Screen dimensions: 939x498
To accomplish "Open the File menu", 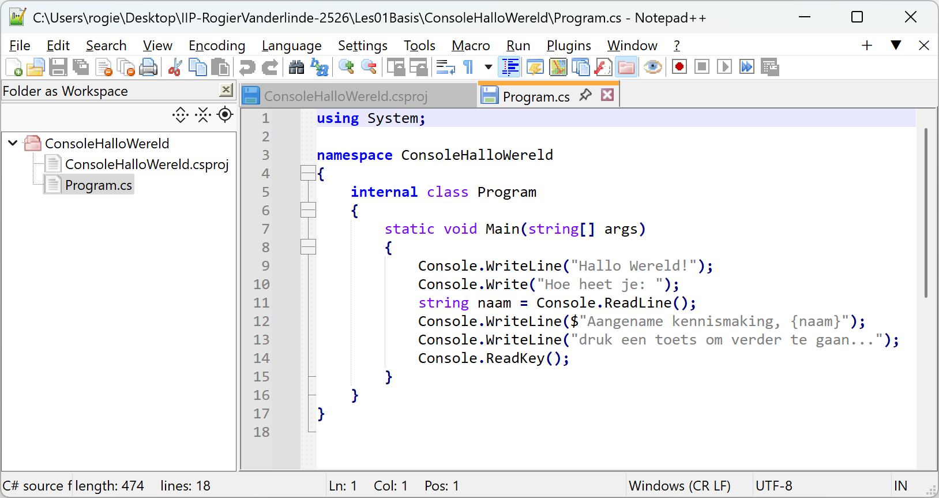I will click(x=20, y=46).
